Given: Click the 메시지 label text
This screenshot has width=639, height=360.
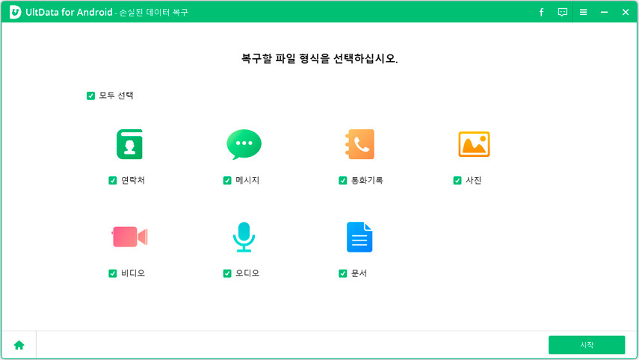Looking at the screenshot, I should coord(247,181).
